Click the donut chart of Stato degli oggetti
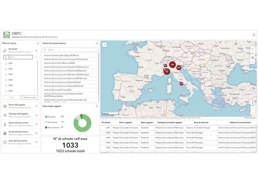The image size is (258, 172). (82, 123)
